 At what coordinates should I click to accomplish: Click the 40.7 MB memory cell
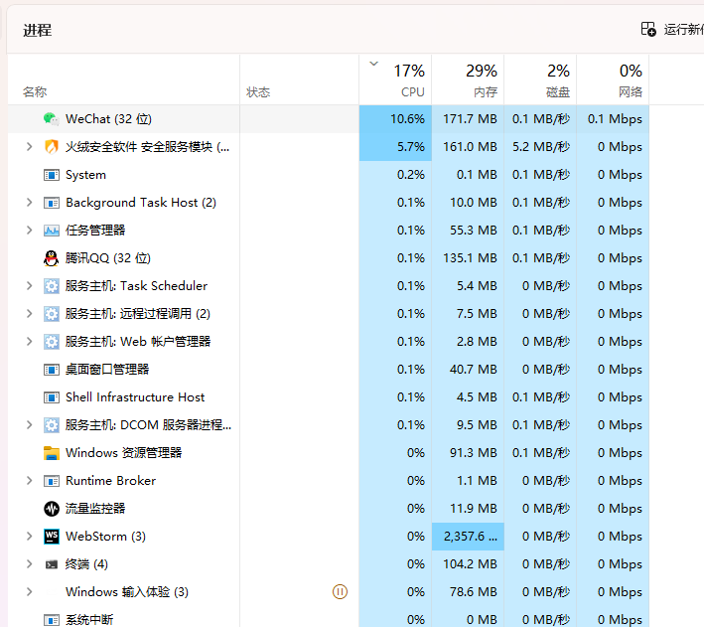tap(468, 370)
